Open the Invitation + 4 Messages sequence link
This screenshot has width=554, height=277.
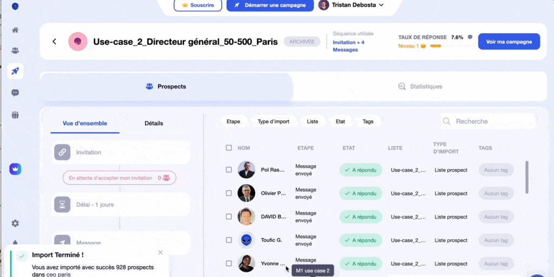tap(348, 46)
